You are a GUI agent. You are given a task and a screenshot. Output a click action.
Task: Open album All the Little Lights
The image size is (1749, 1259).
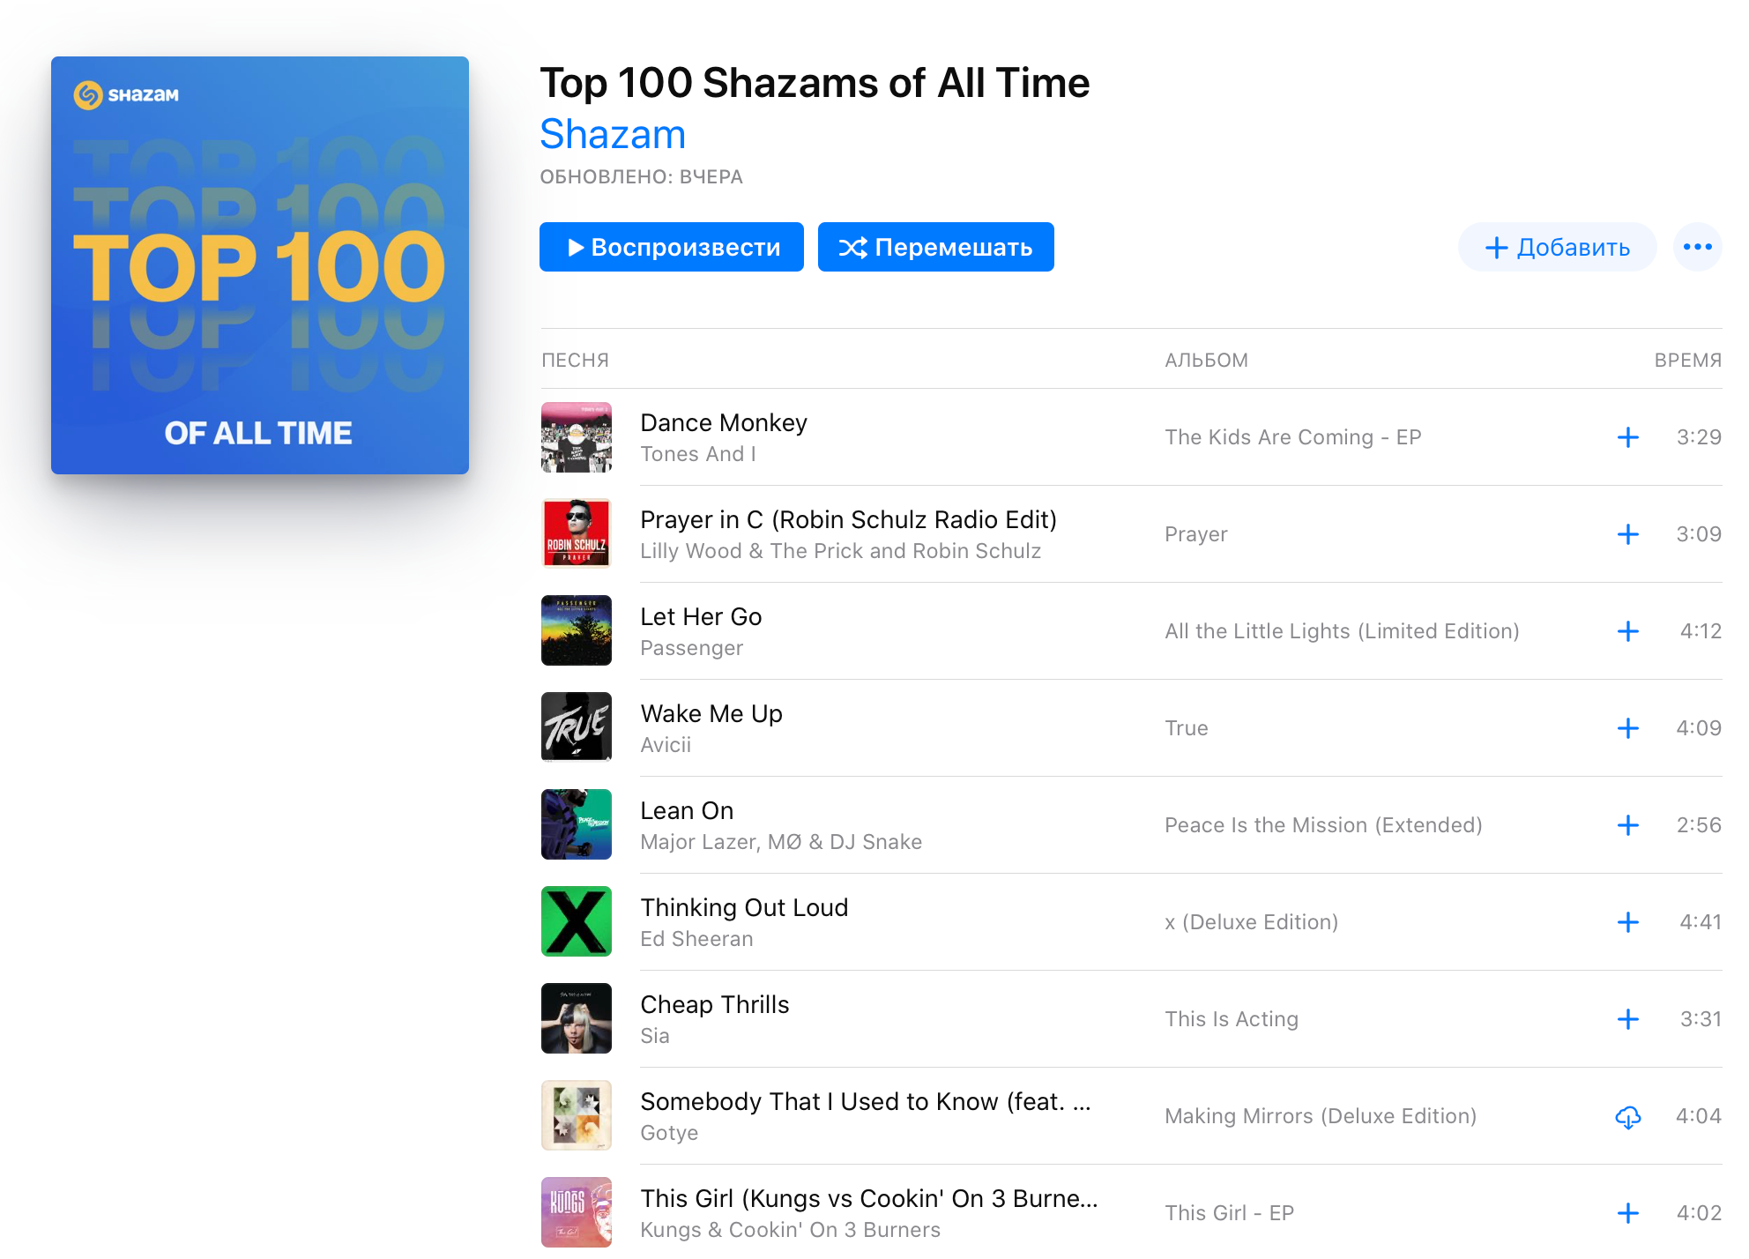[x=1342, y=631]
